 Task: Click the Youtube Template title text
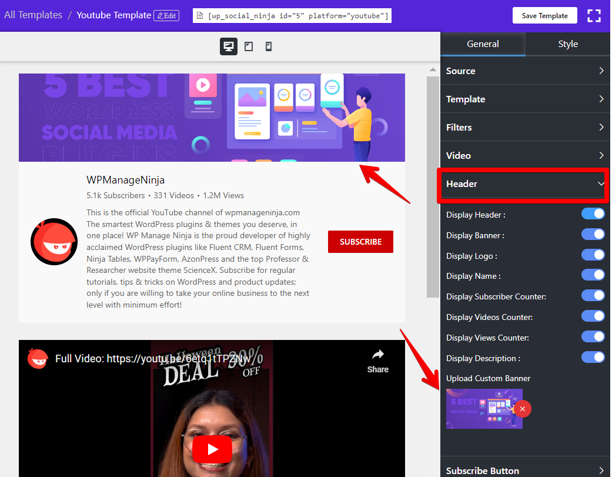pos(113,15)
